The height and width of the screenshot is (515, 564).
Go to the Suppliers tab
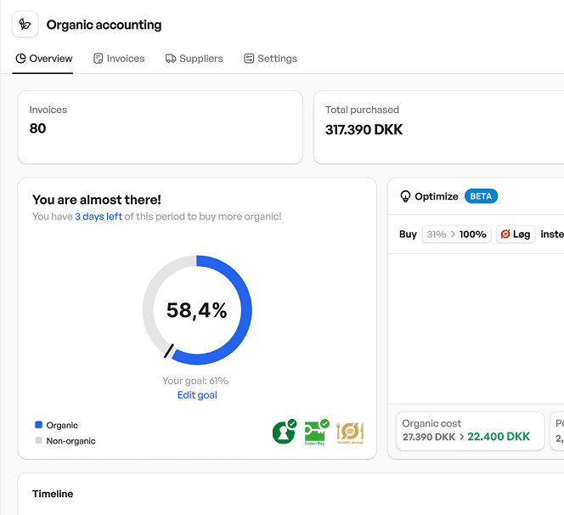194,59
